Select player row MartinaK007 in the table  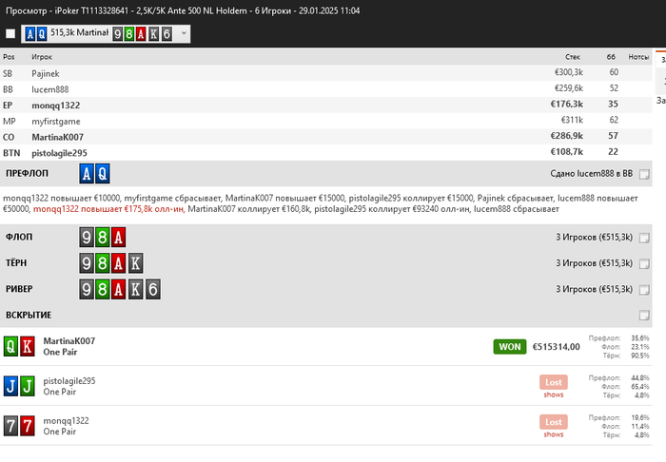tap(325, 137)
